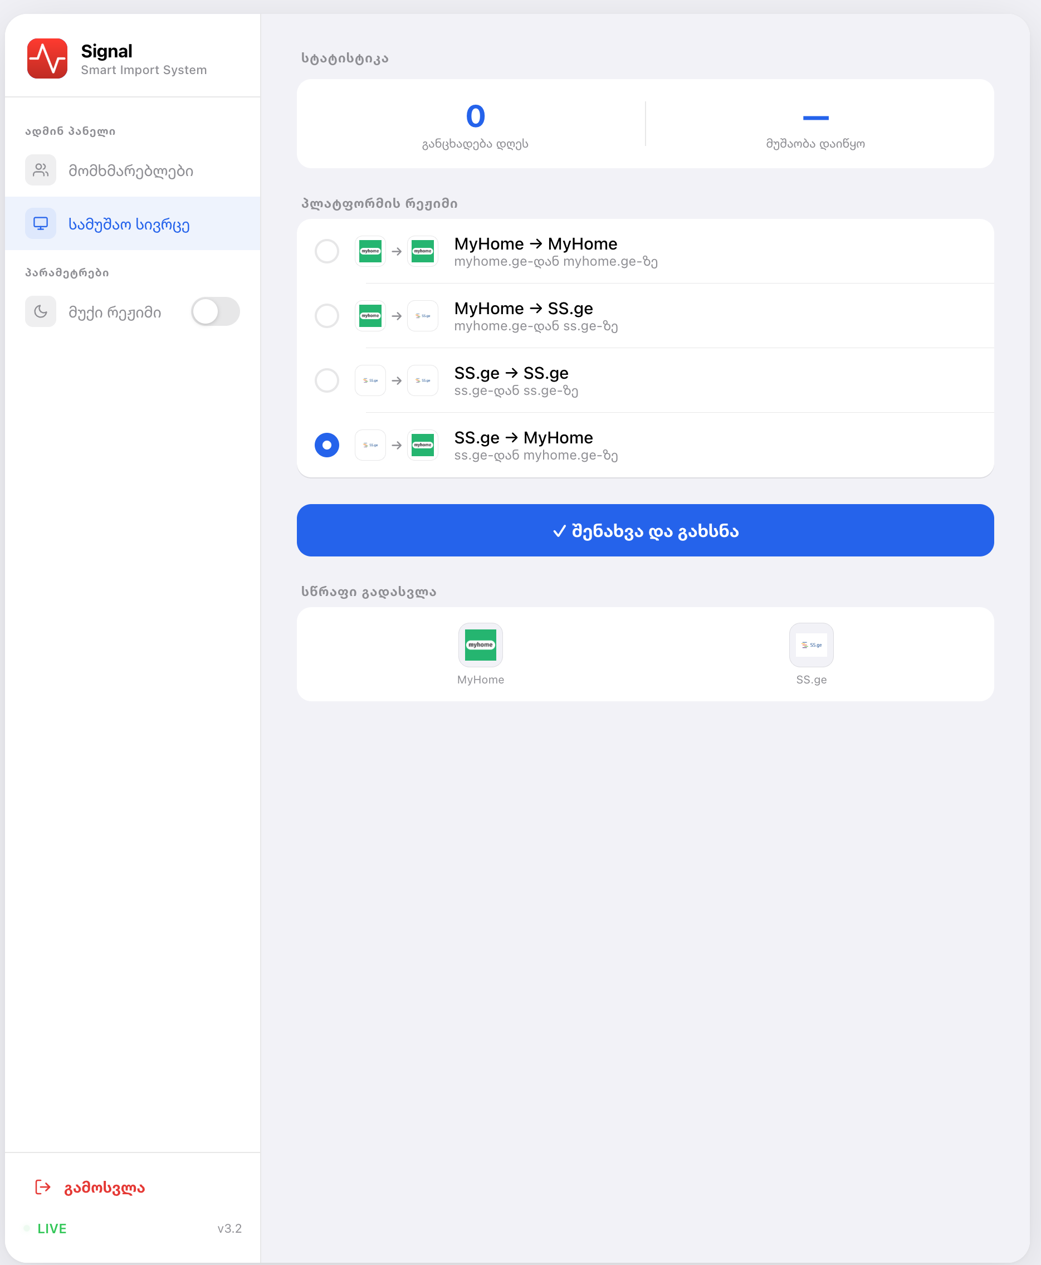Click the ss.ge-დან ss.ge-ზე subtitle
1041x1265 pixels.
click(x=516, y=392)
